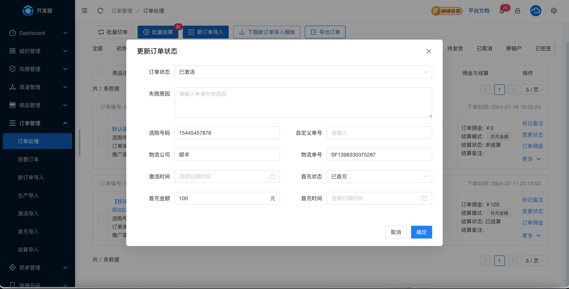Click the 取消 button

[396, 232]
